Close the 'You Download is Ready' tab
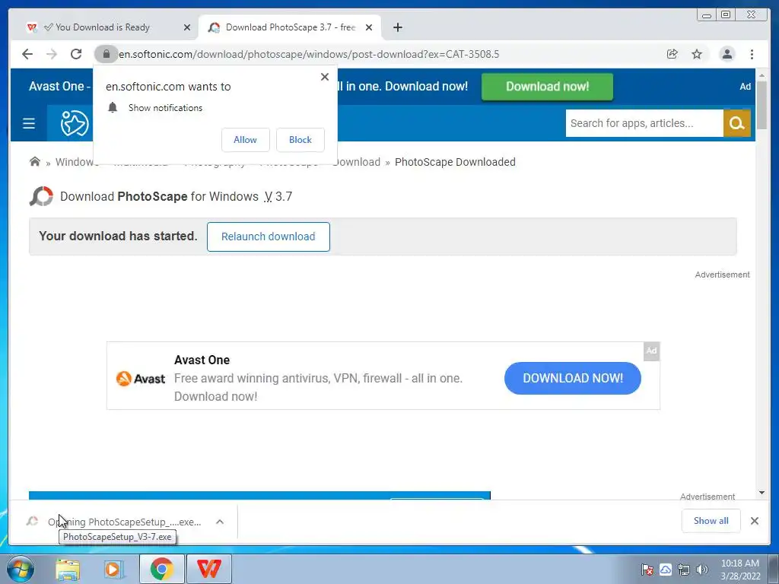The image size is (779, 584). click(x=187, y=27)
